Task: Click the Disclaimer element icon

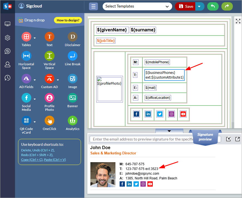Action: [x=72, y=37]
